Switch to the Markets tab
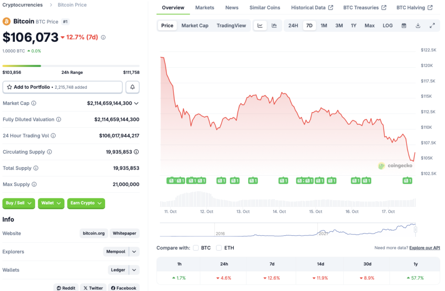 205,8
